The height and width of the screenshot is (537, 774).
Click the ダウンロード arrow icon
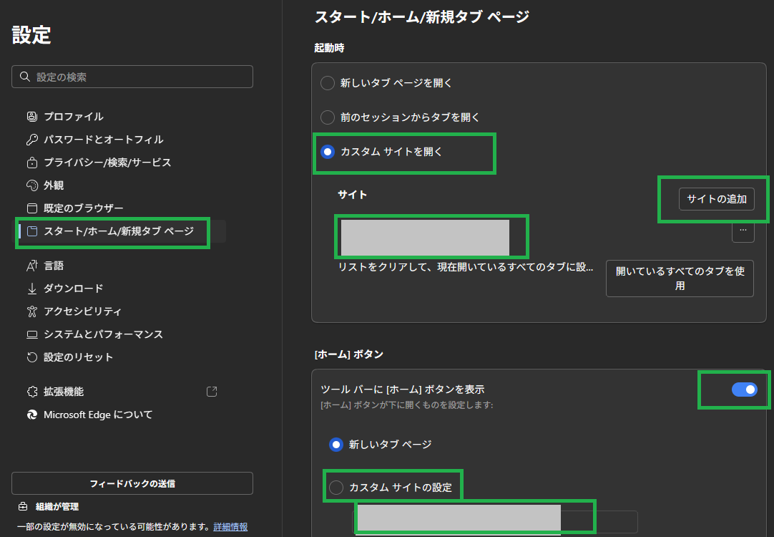32,289
